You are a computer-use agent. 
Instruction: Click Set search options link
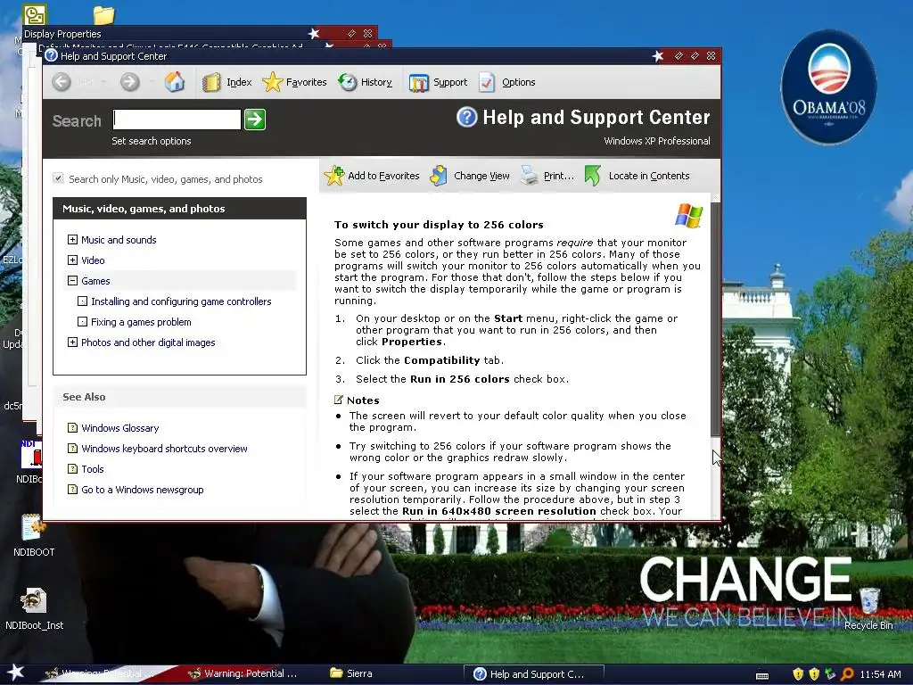[x=152, y=141]
